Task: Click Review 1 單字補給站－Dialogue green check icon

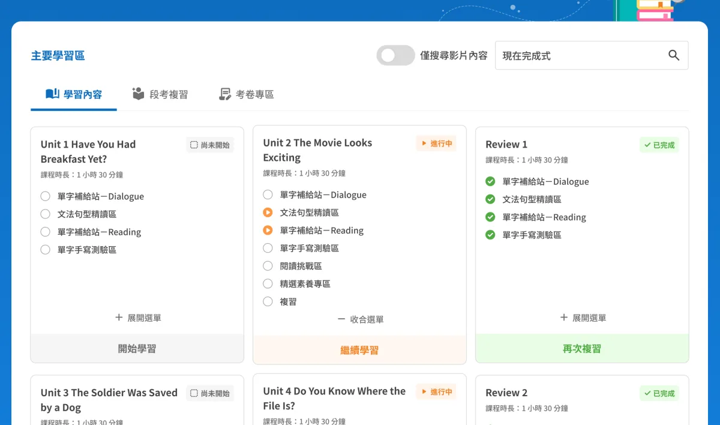Action: [490, 181]
